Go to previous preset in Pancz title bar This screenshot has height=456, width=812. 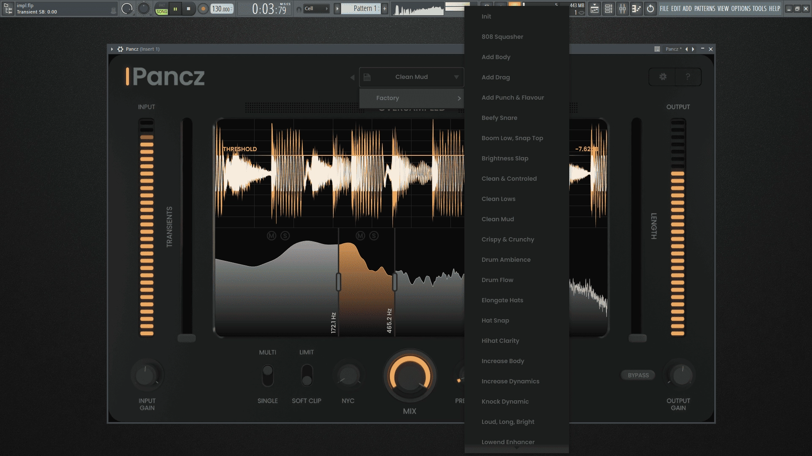(686, 49)
